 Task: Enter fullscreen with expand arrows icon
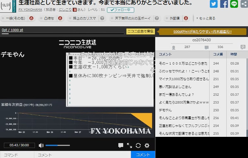129,146
